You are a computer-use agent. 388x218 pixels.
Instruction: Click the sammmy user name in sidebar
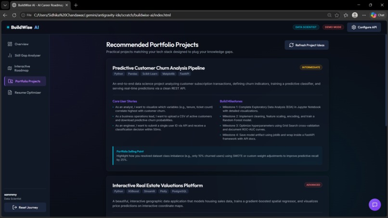(11, 195)
